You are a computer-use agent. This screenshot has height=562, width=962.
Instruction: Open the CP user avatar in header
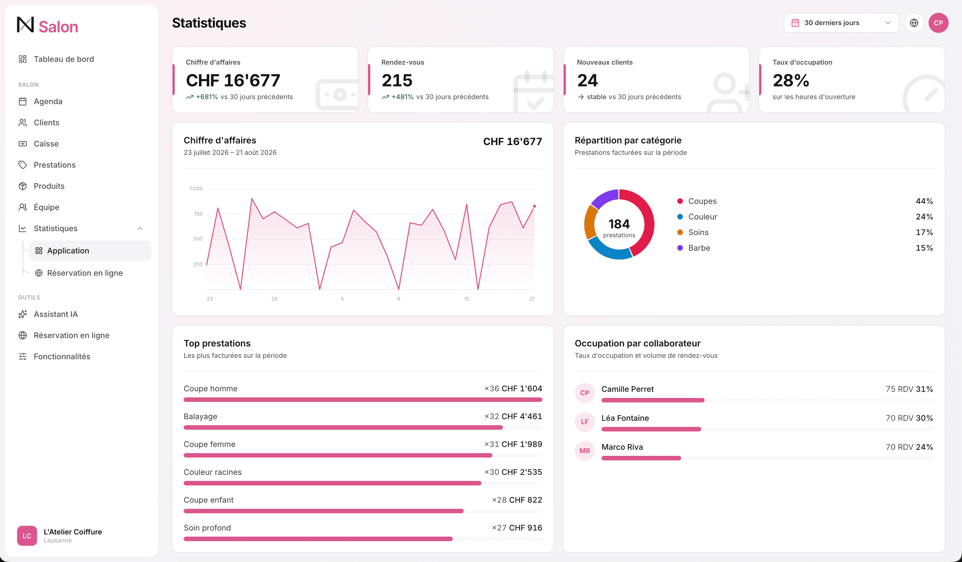click(x=938, y=23)
